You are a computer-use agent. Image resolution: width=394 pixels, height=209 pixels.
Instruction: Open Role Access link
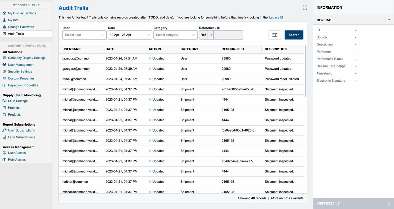pyautogui.click(x=17, y=159)
